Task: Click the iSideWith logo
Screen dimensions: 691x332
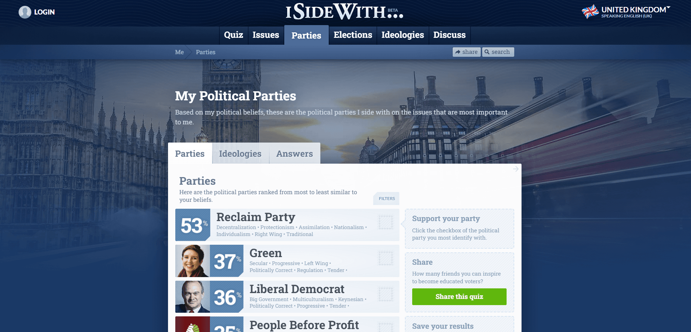Action: 344,12
